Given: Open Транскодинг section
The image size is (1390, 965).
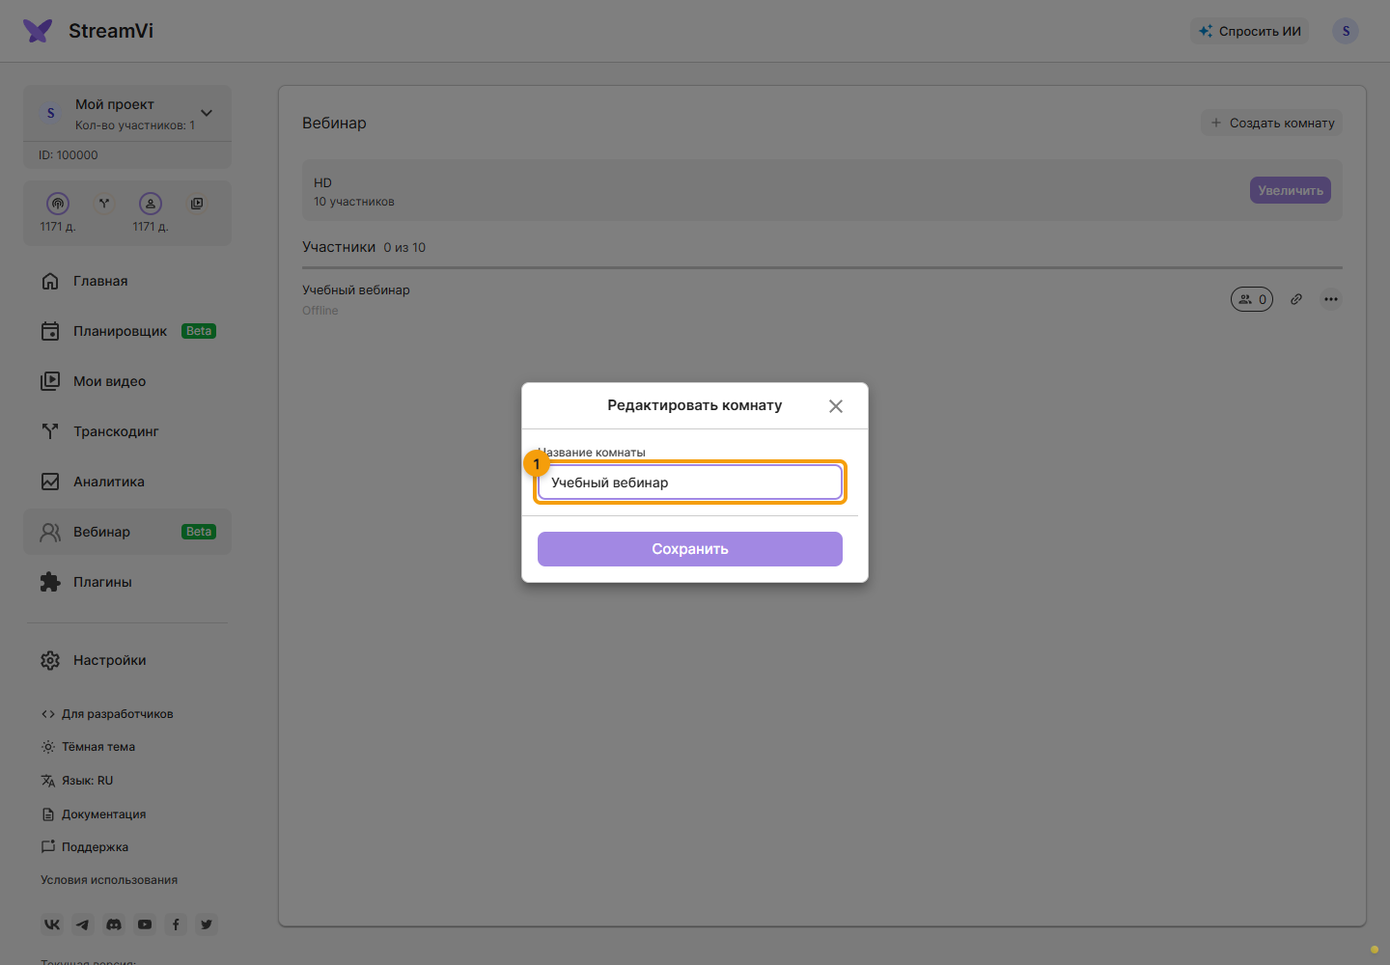Looking at the screenshot, I should click(x=127, y=431).
